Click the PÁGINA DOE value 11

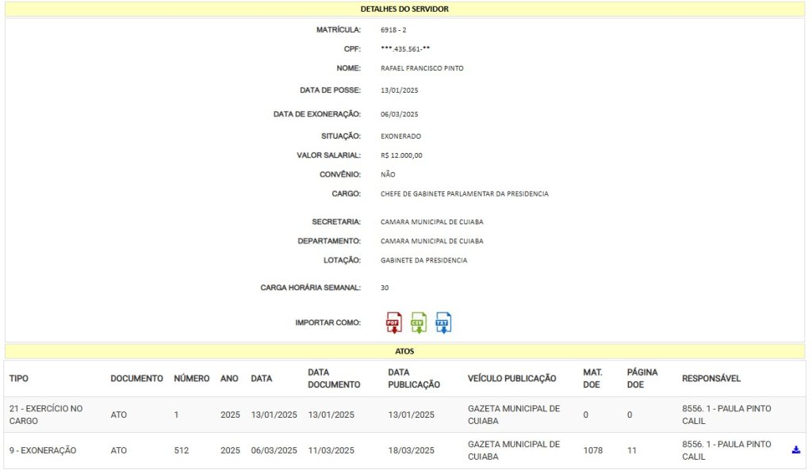click(x=632, y=450)
